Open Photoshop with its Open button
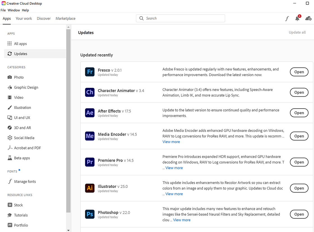 pyautogui.click(x=299, y=214)
